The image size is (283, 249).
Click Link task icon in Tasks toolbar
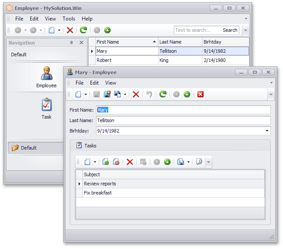pos(106,162)
